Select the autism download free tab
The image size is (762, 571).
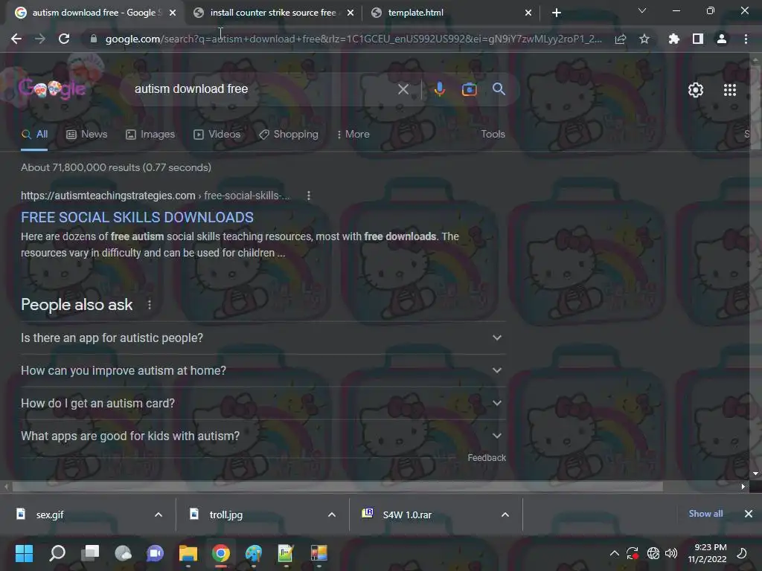pyautogui.click(x=94, y=13)
